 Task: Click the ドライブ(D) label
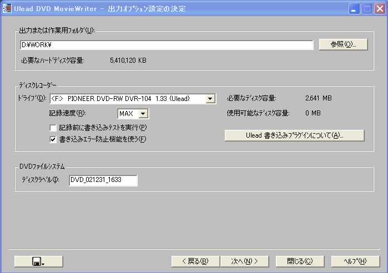(x=32, y=98)
